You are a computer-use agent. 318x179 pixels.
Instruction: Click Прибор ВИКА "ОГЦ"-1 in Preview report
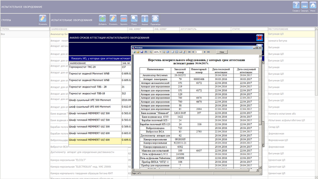(x=155, y=162)
